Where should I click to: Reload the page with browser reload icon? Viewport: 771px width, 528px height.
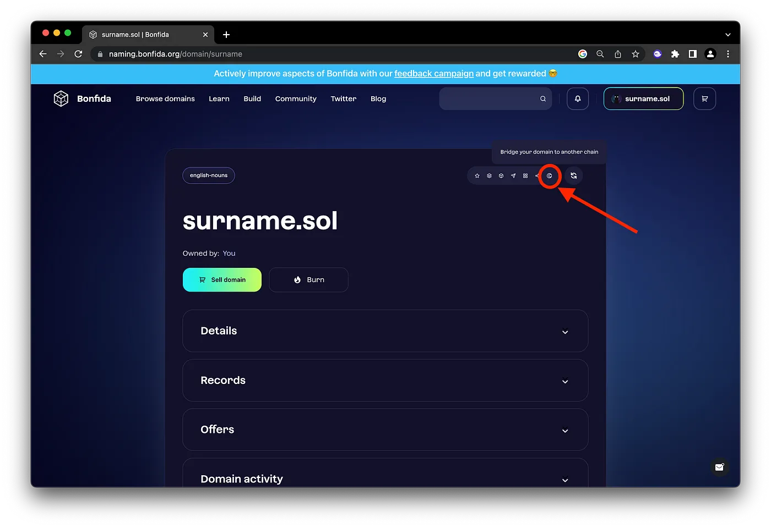(78, 54)
